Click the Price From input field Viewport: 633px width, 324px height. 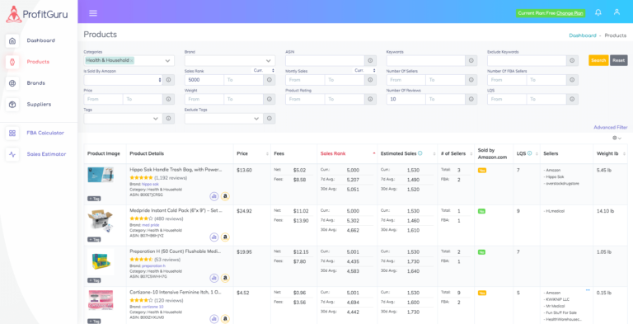[103, 99]
